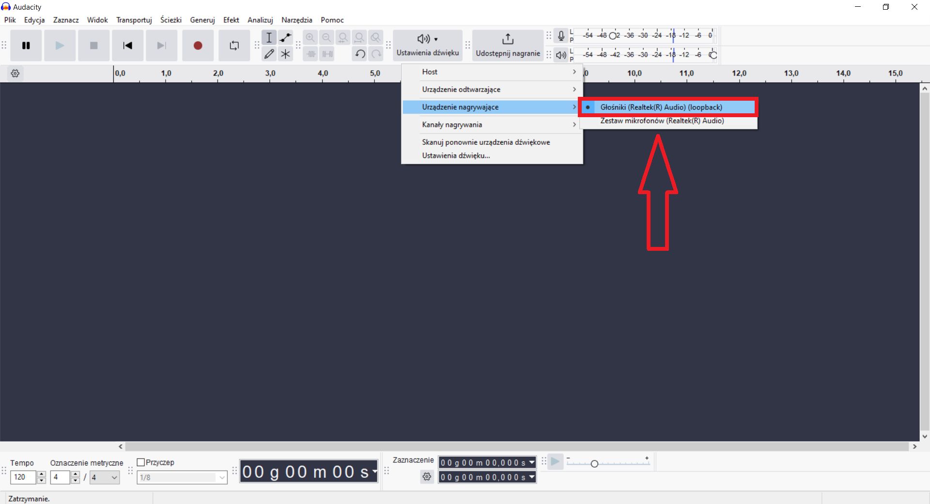
Task: Select Zestaw mikrofonów (Realtek(R) Audio) device
Action: 668,121
